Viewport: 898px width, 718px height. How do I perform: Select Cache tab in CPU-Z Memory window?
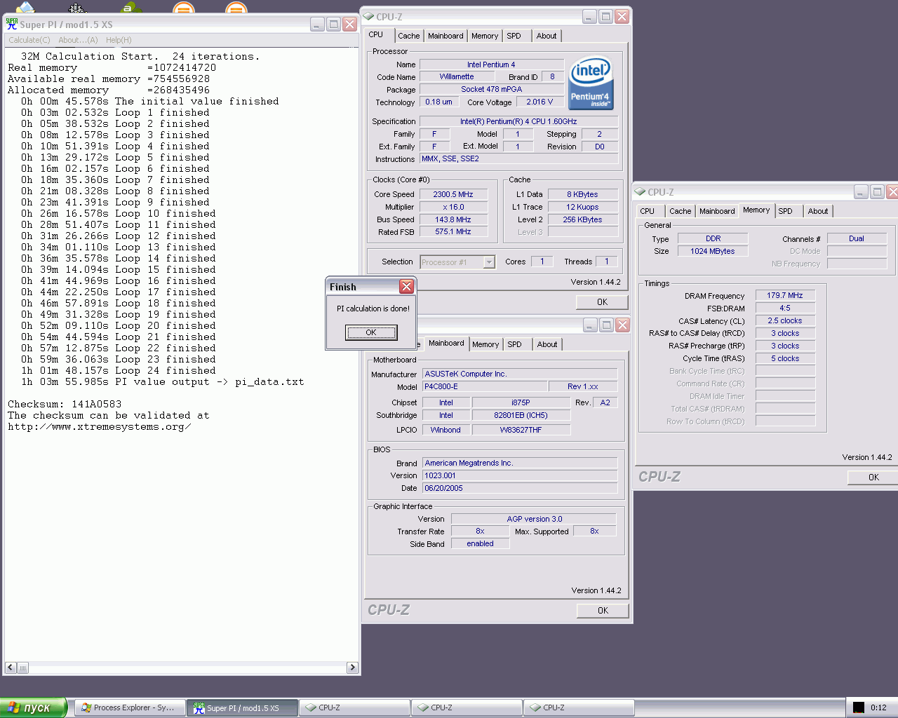pos(681,211)
